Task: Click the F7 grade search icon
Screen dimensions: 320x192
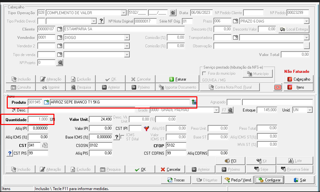Action: (227, 110)
